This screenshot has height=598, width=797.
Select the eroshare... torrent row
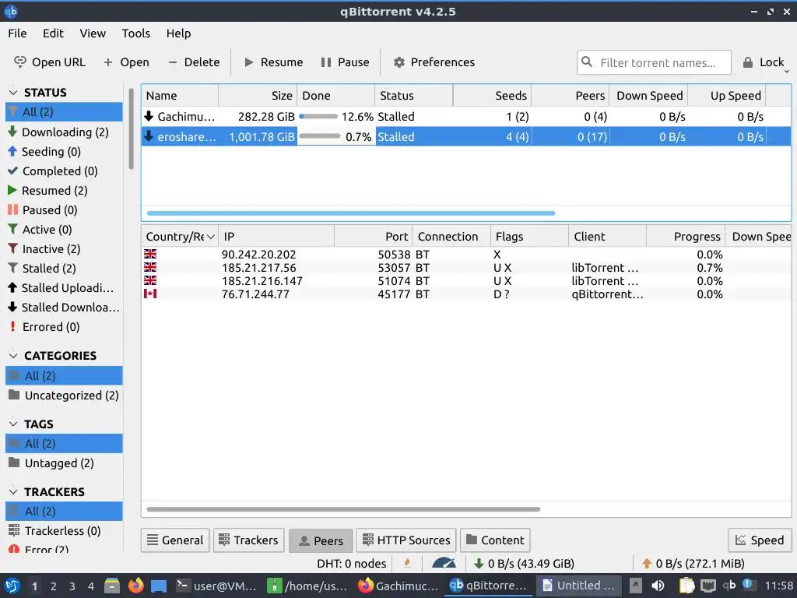coord(465,137)
